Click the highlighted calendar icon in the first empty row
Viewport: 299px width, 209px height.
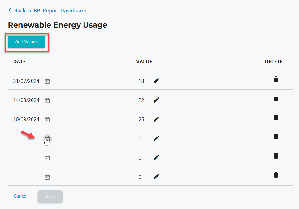click(x=47, y=139)
